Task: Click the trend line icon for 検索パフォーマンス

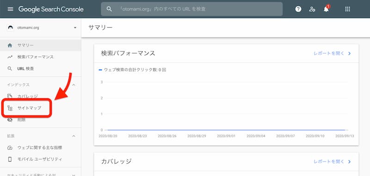Action: [10, 57]
